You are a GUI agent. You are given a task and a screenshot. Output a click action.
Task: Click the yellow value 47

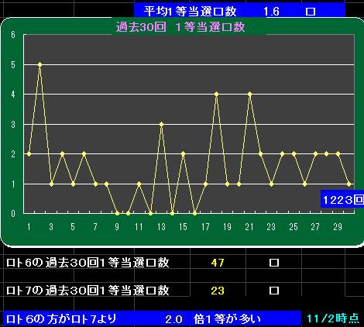tap(218, 263)
